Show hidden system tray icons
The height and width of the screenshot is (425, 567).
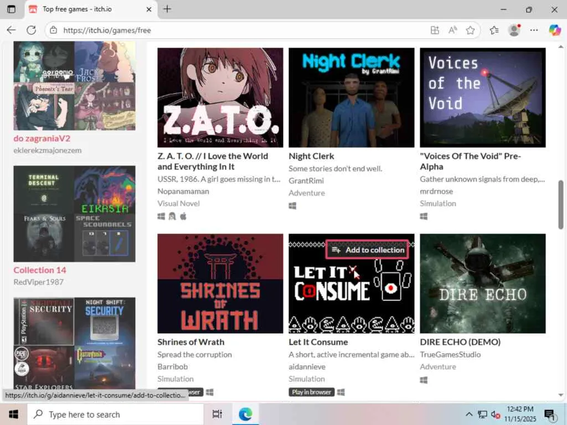point(468,414)
